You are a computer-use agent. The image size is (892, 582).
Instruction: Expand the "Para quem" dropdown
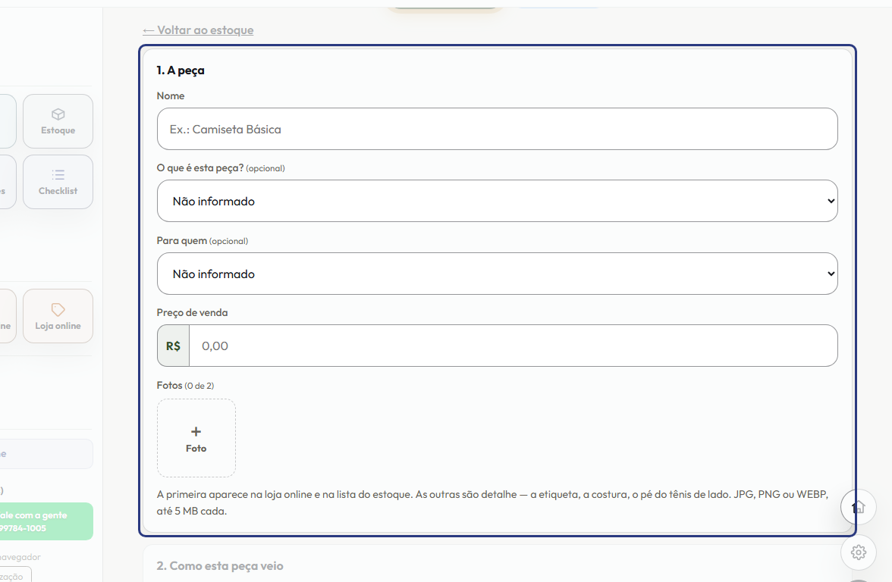498,274
